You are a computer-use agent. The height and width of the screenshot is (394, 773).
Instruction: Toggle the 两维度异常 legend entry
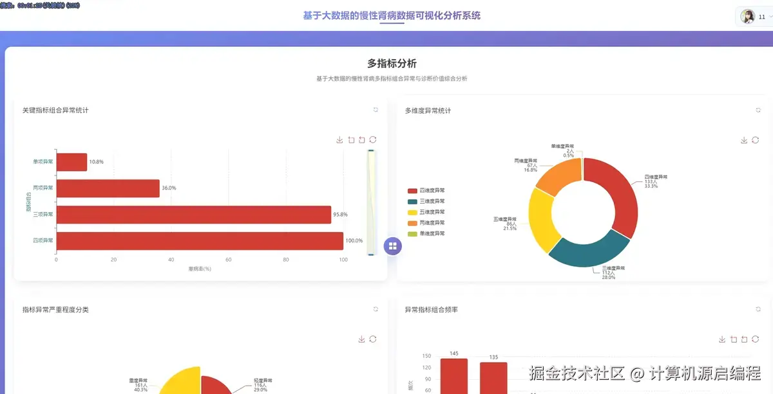point(426,222)
